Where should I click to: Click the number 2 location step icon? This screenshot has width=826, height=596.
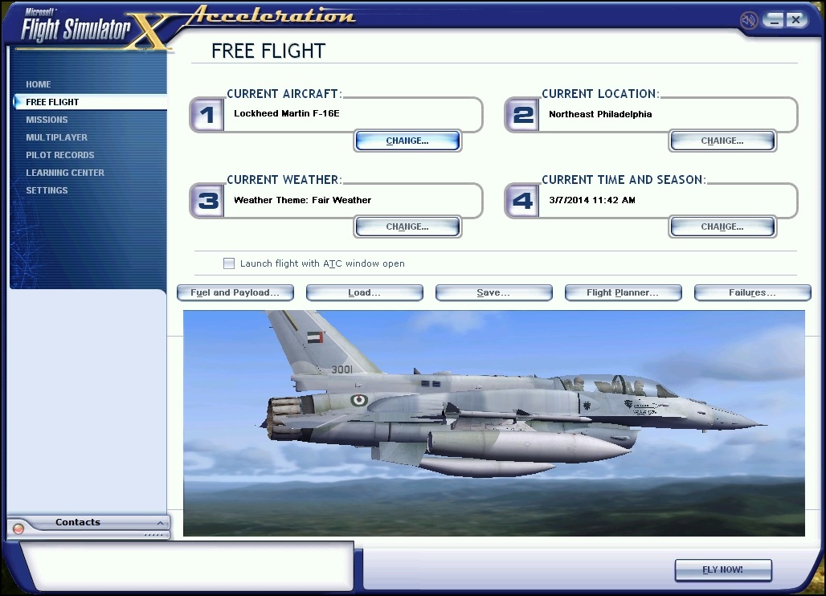click(522, 116)
